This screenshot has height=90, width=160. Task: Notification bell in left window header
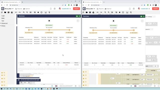point(51,9)
